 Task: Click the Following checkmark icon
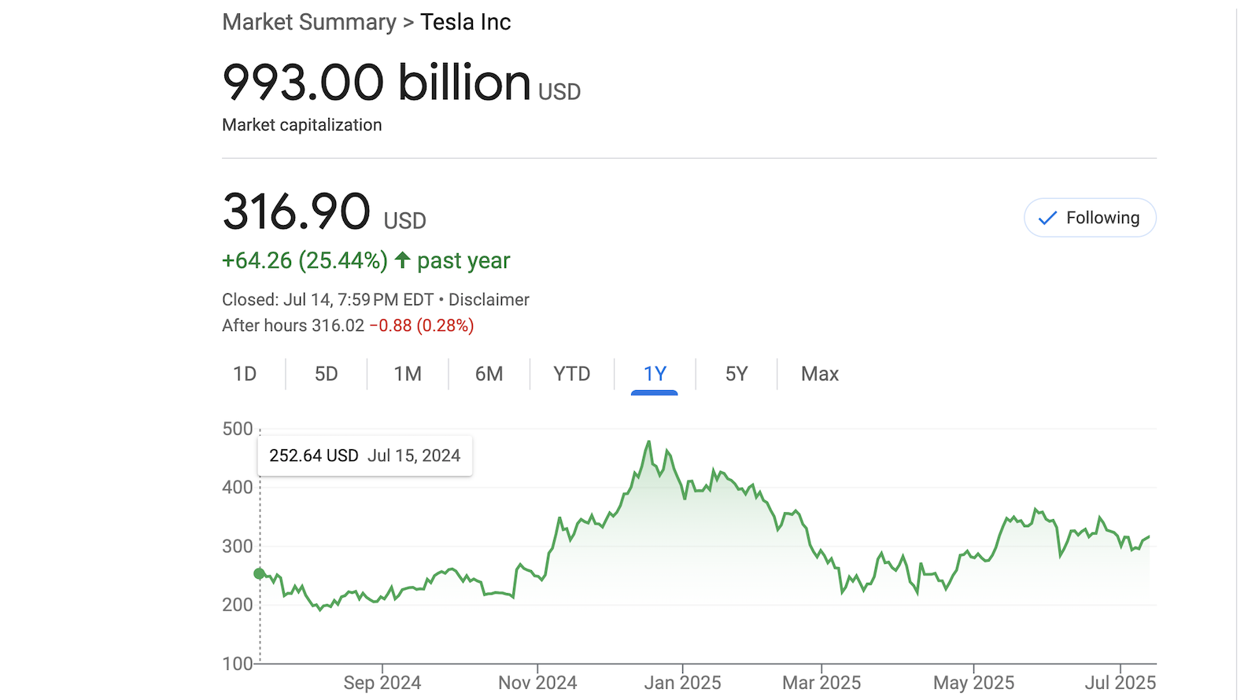click(1047, 218)
